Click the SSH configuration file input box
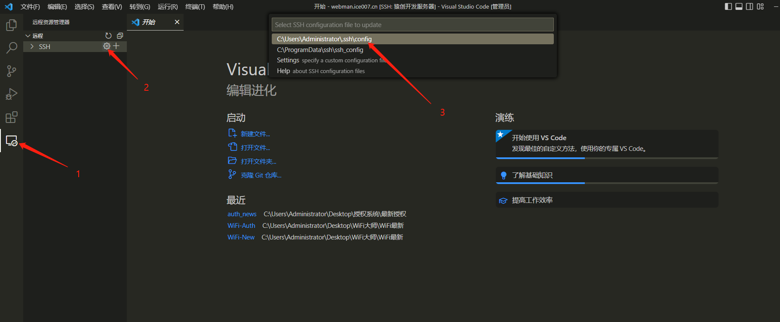 point(412,25)
